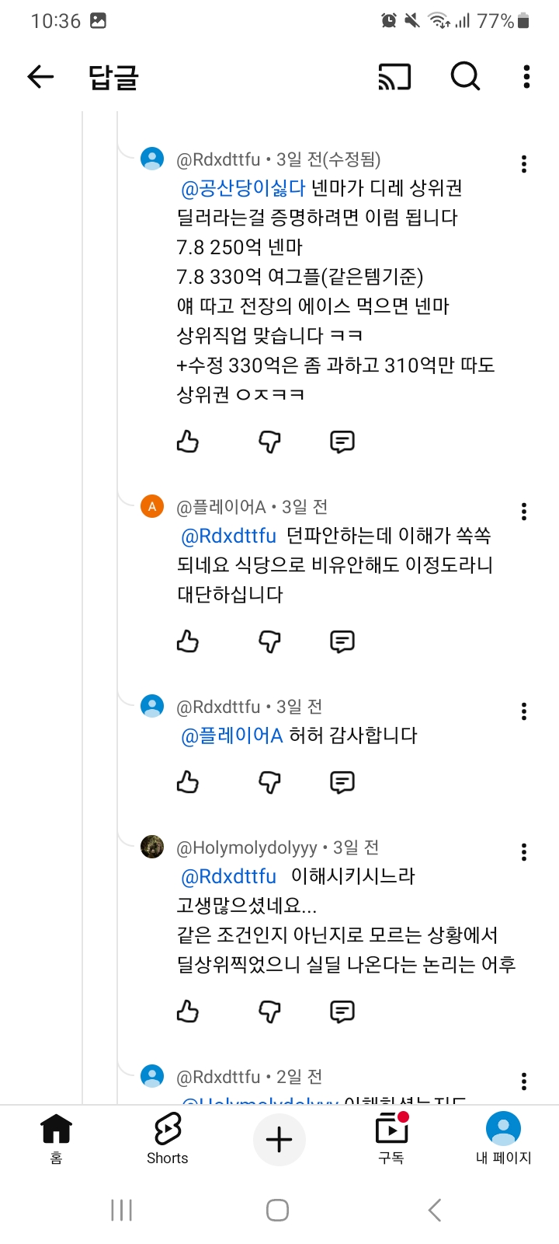The width and height of the screenshot is (559, 1244).
Task: Tap the @Rdxdttfu mention in @플레이어A reply
Action: (x=228, y=536)
